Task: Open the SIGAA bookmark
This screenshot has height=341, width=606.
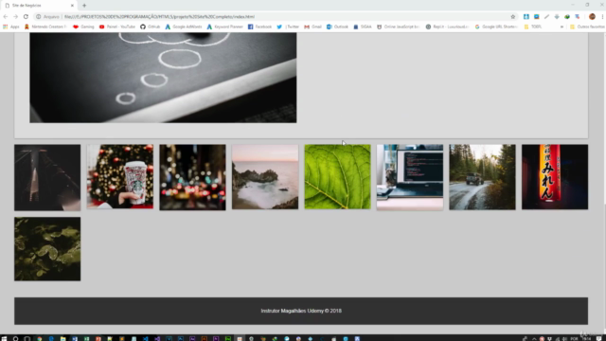Action: click(x=362, y=27)
